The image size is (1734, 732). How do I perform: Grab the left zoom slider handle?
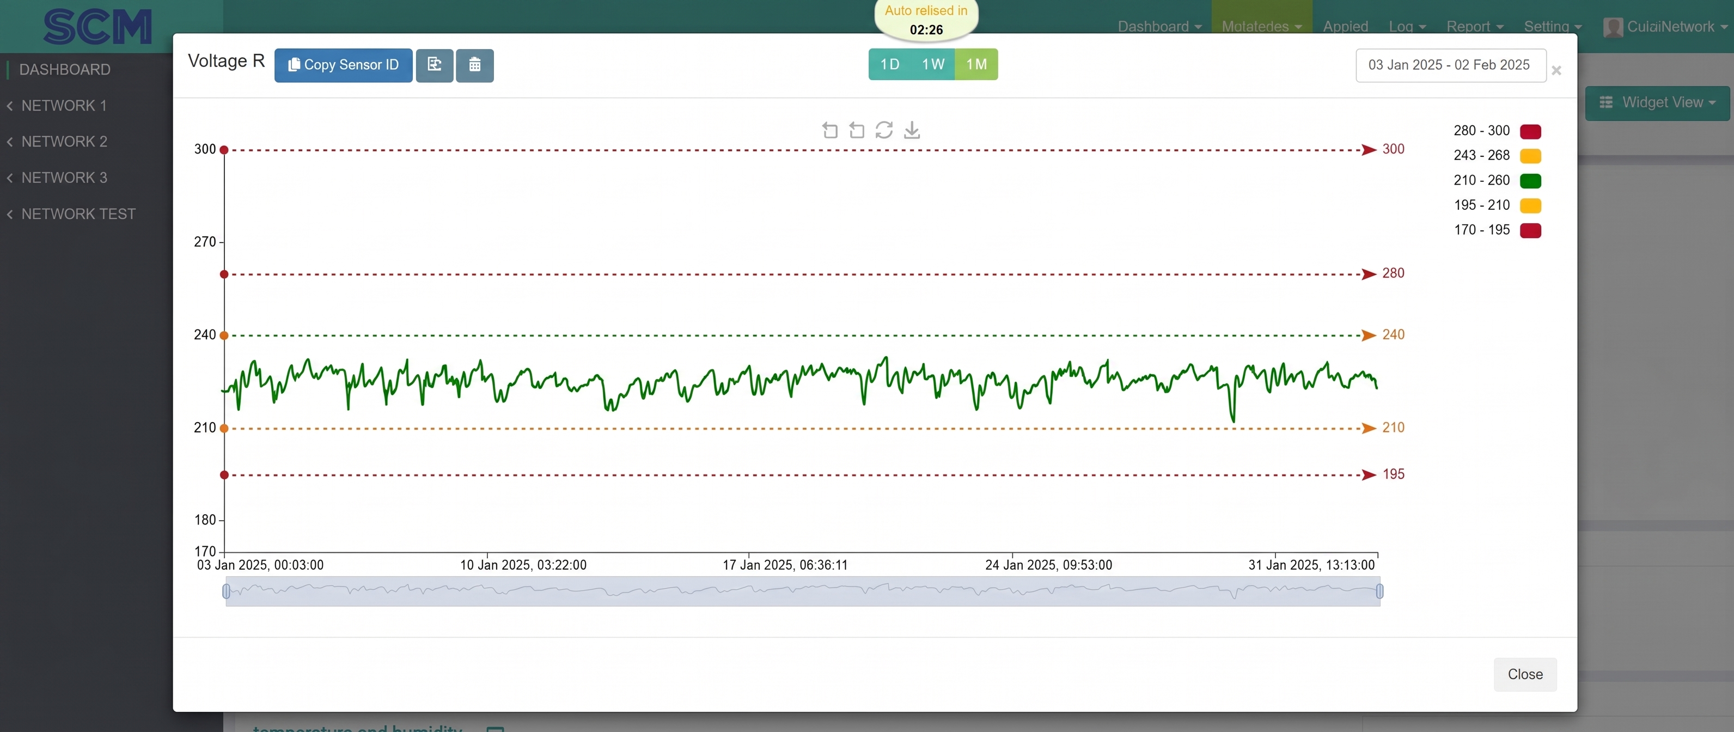[x=226, y=591]
